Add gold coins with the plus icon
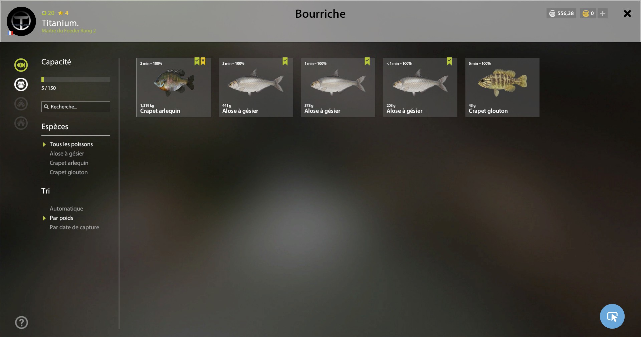This screenshot has height=337, width=641. tap(603, 13)
